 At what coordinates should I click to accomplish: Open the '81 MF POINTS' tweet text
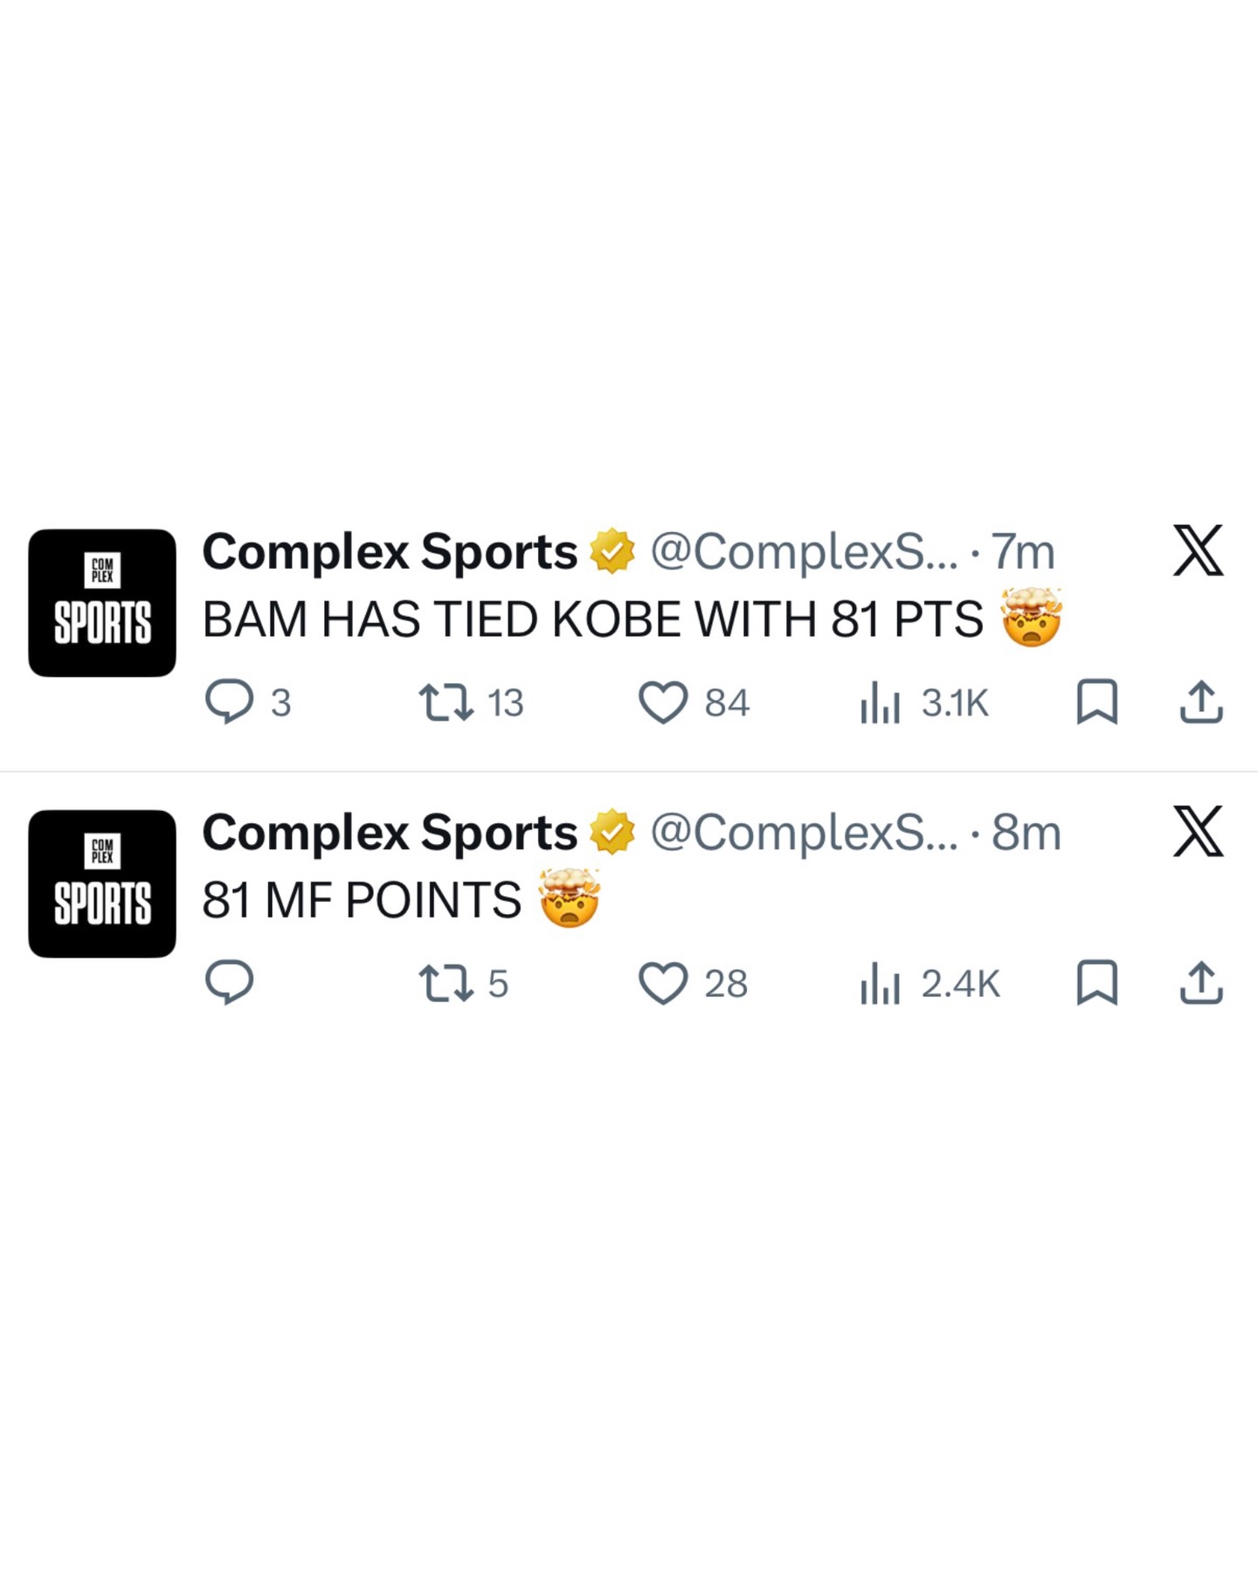(362, 901)
